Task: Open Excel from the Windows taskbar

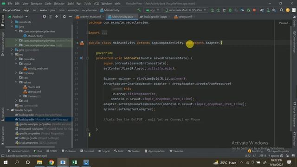Action: point(75,162)
